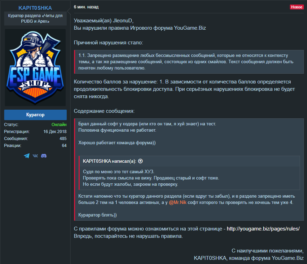The width and height of the screenshot is (307, 264).
Task: Jump to quoted post via arrow icon
Action: 140,161
